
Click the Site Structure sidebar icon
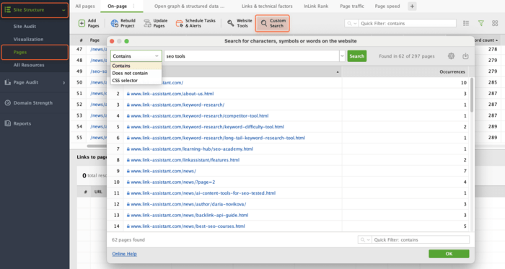point(8,9)
